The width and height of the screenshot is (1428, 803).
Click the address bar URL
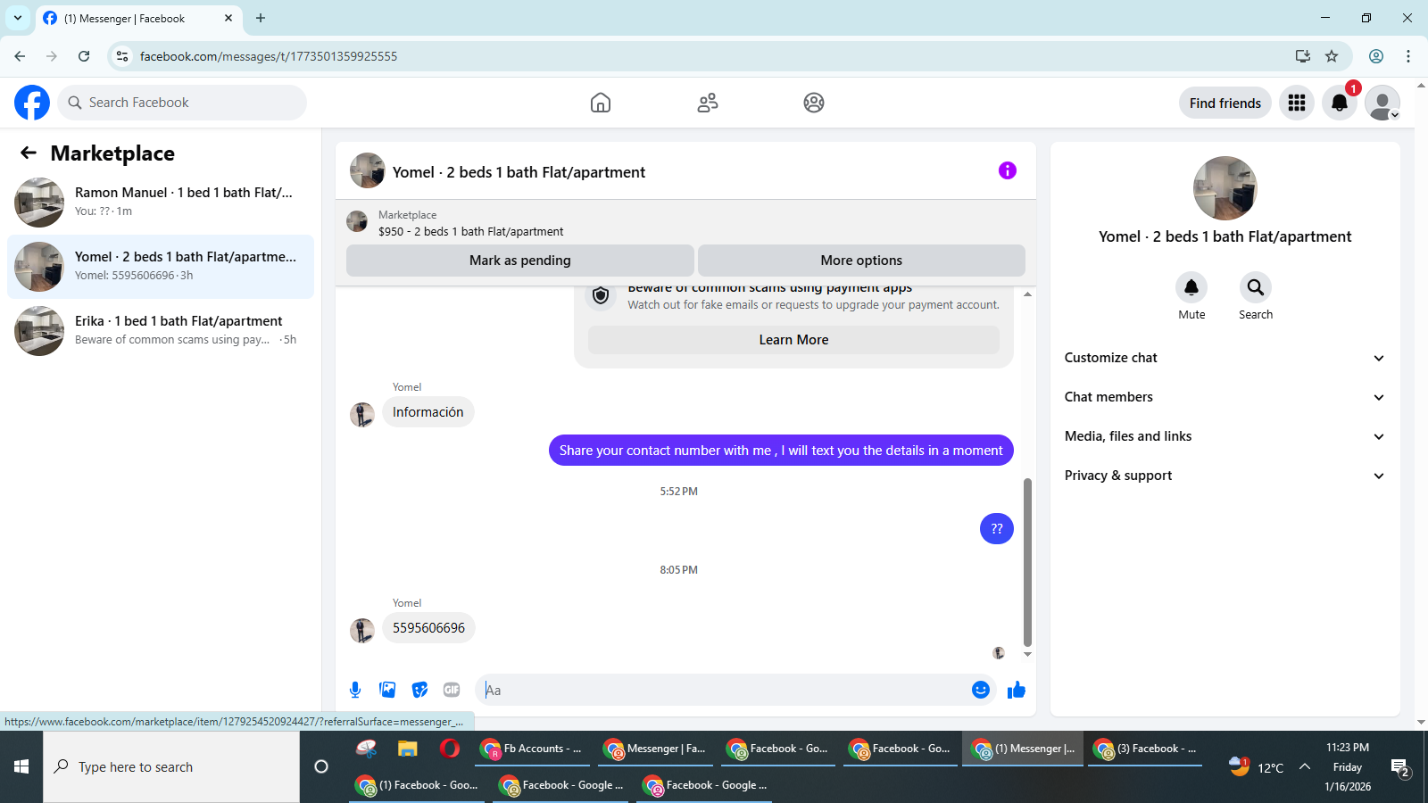pos(269,56)
